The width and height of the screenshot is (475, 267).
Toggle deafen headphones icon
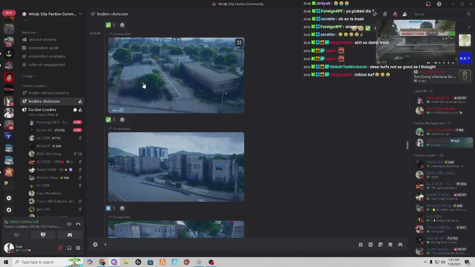(69, 248)
